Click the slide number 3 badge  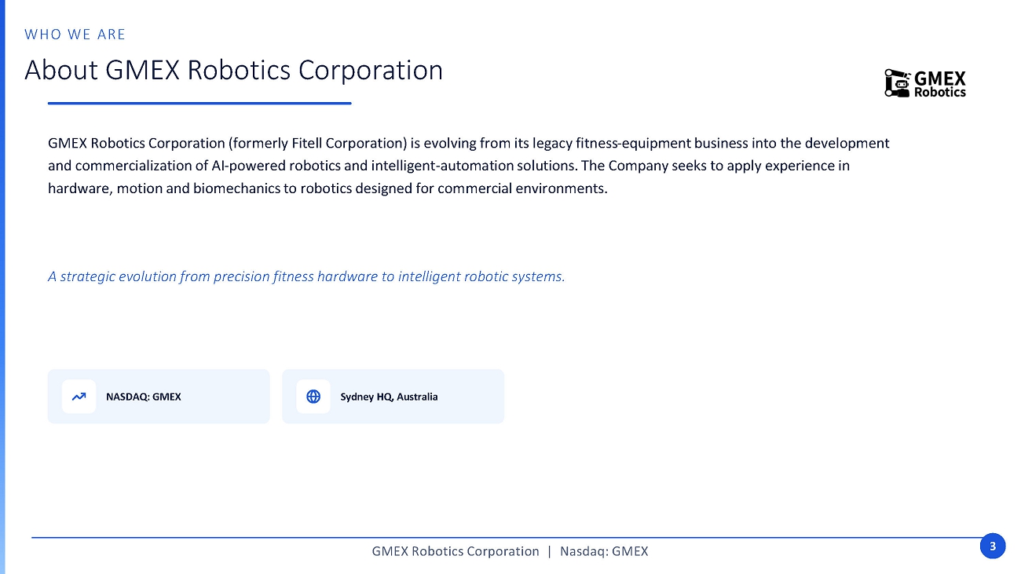(x=993, y=546)
